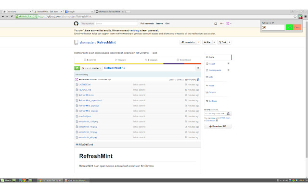Switch to the Extensions tab
This screenshot has width=308, height=192.
[x=17, y=12]
